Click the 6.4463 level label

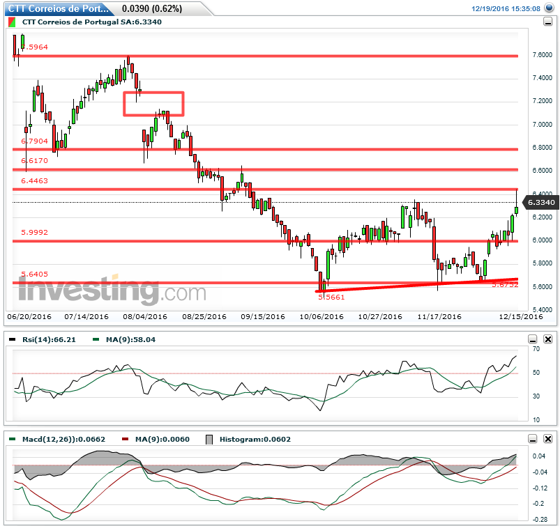[x=34, y=180]
